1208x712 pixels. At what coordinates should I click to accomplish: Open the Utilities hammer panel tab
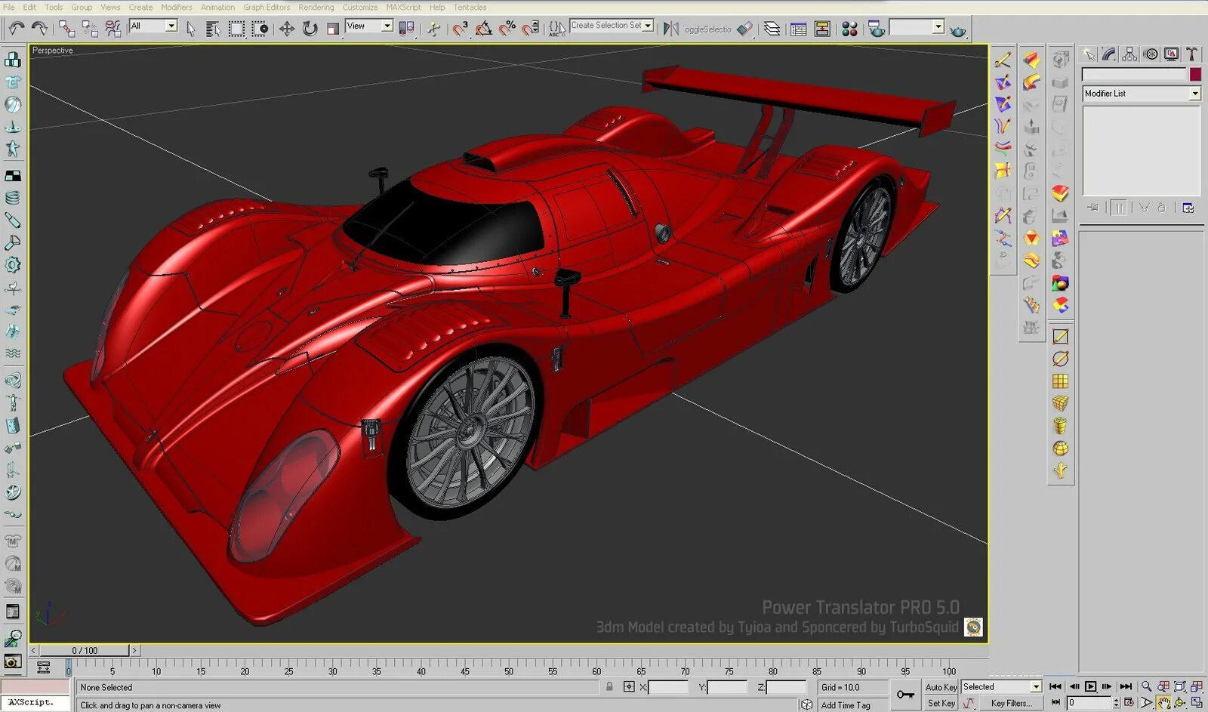(1191, 54)
